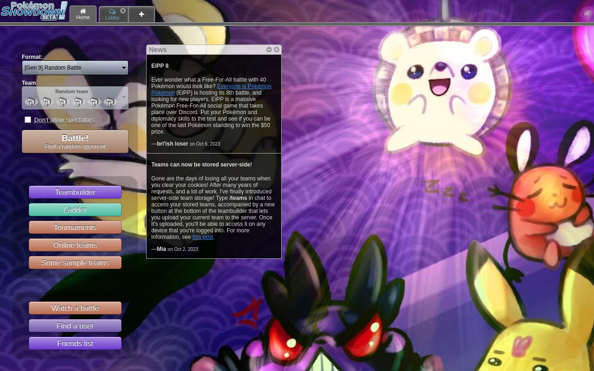Viewport: 594px width, 371px height.
Task: Open the Random team selector
Action: coord(75,98)
